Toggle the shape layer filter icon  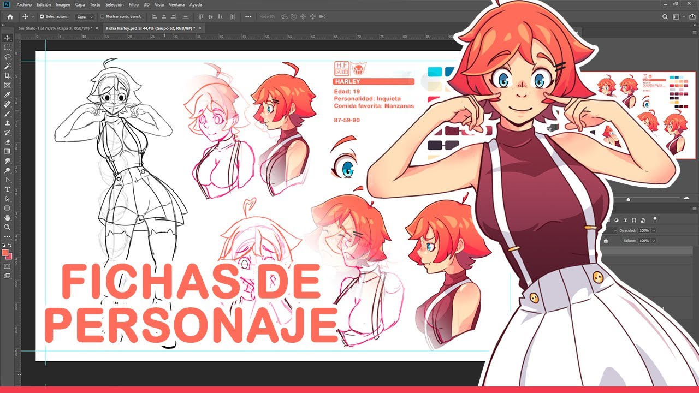click(634, 221)
